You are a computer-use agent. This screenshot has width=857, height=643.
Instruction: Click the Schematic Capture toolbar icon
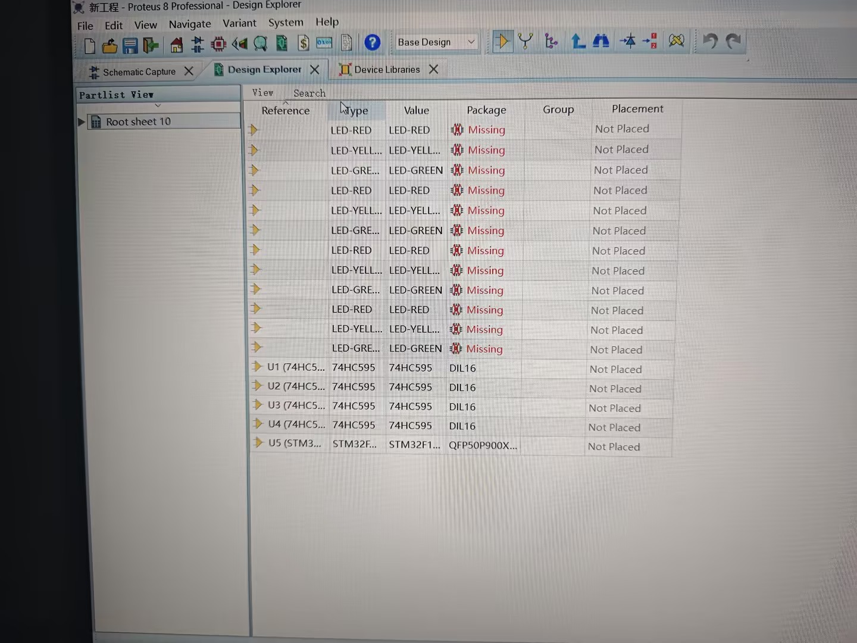(198, 44)
